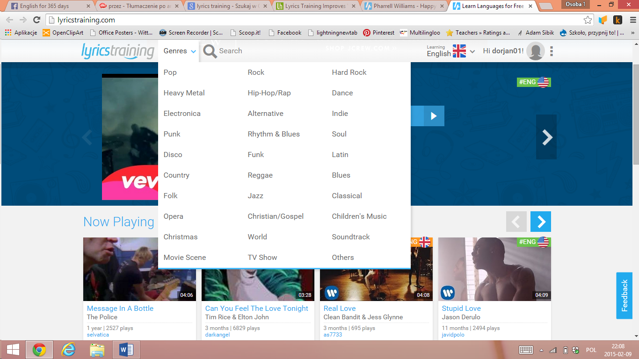Image resolution: width=639 pixels, height=359 pixels.
Task: Open the Feedback side button
Action: (624, 295)
